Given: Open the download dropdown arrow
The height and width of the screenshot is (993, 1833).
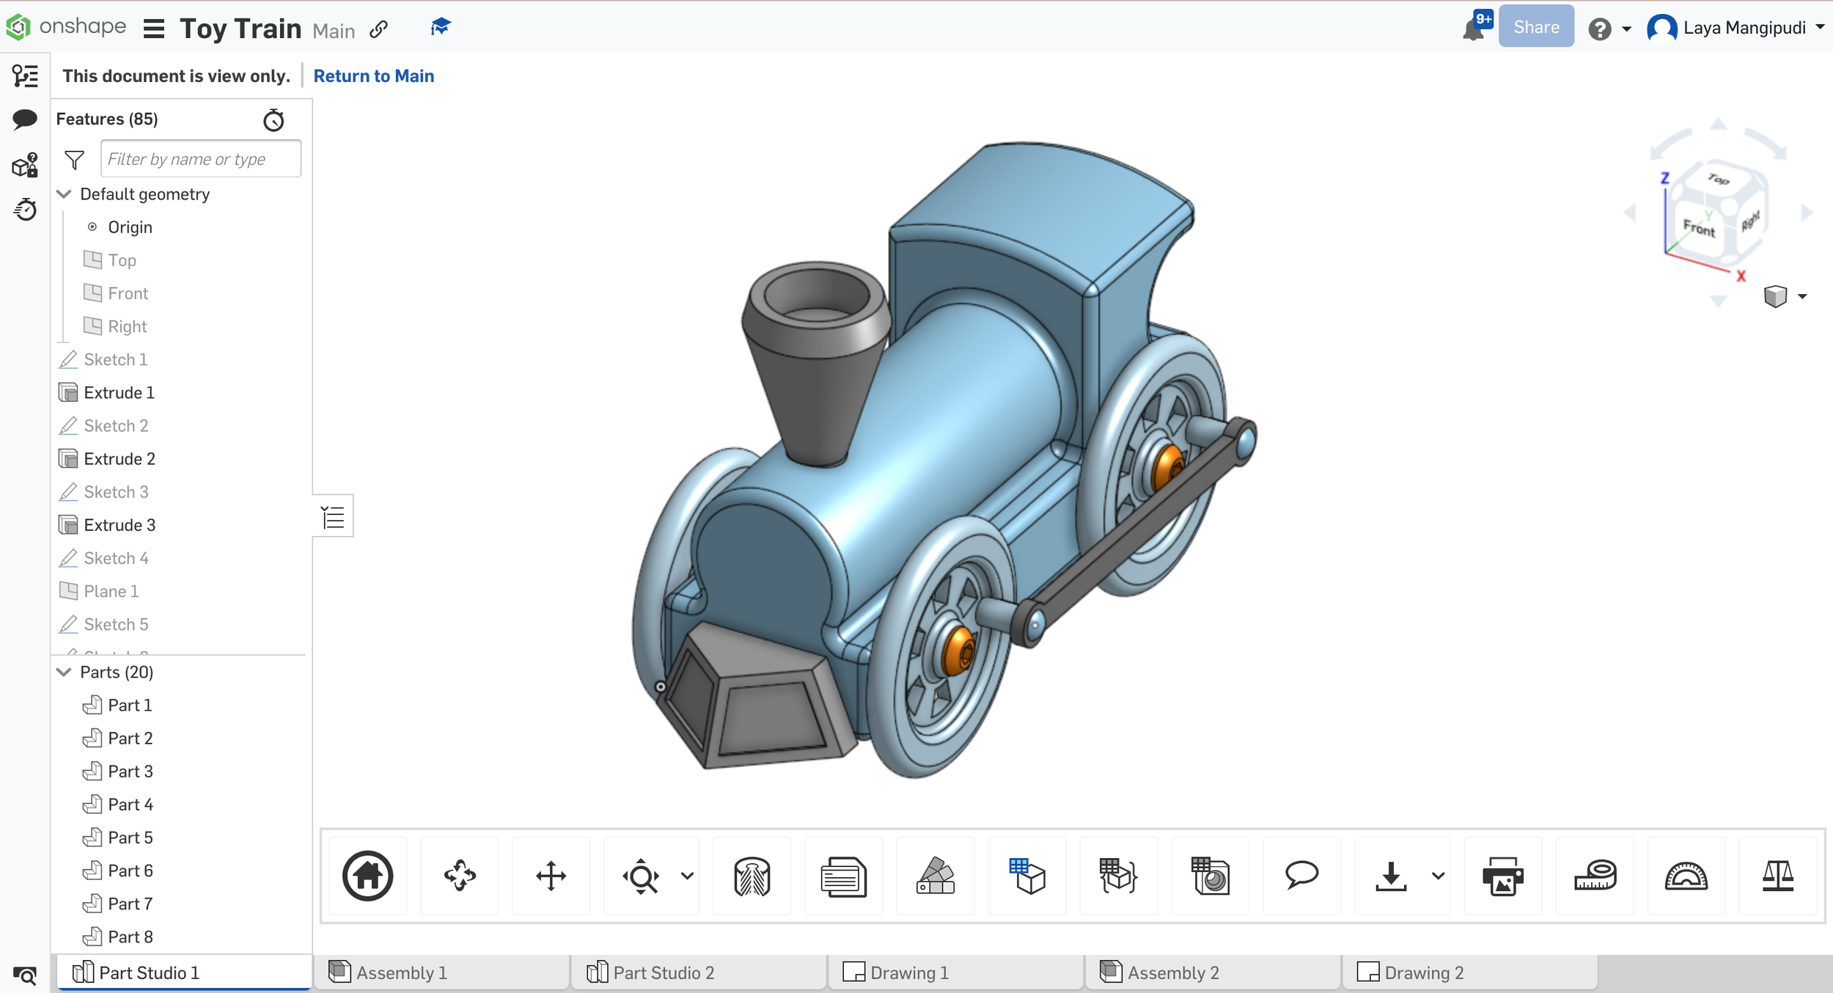Looking at the screenshot, I should coord(1438,875).
